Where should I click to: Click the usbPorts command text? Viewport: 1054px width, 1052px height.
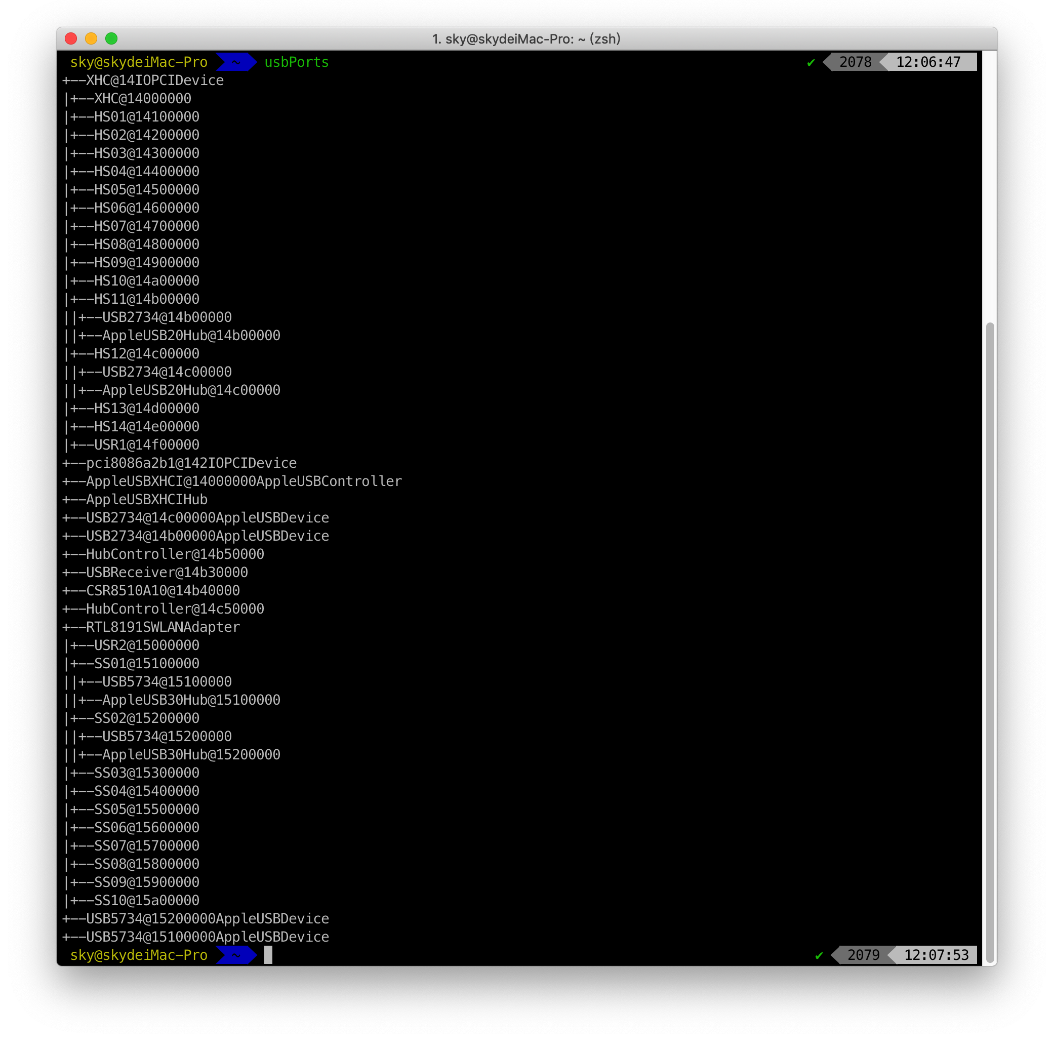click(x=296, y=62)
